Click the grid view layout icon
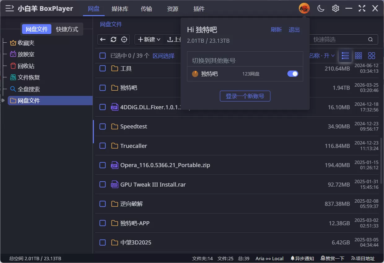This screenshot has width=384, height=263. (x=358, y=56)
